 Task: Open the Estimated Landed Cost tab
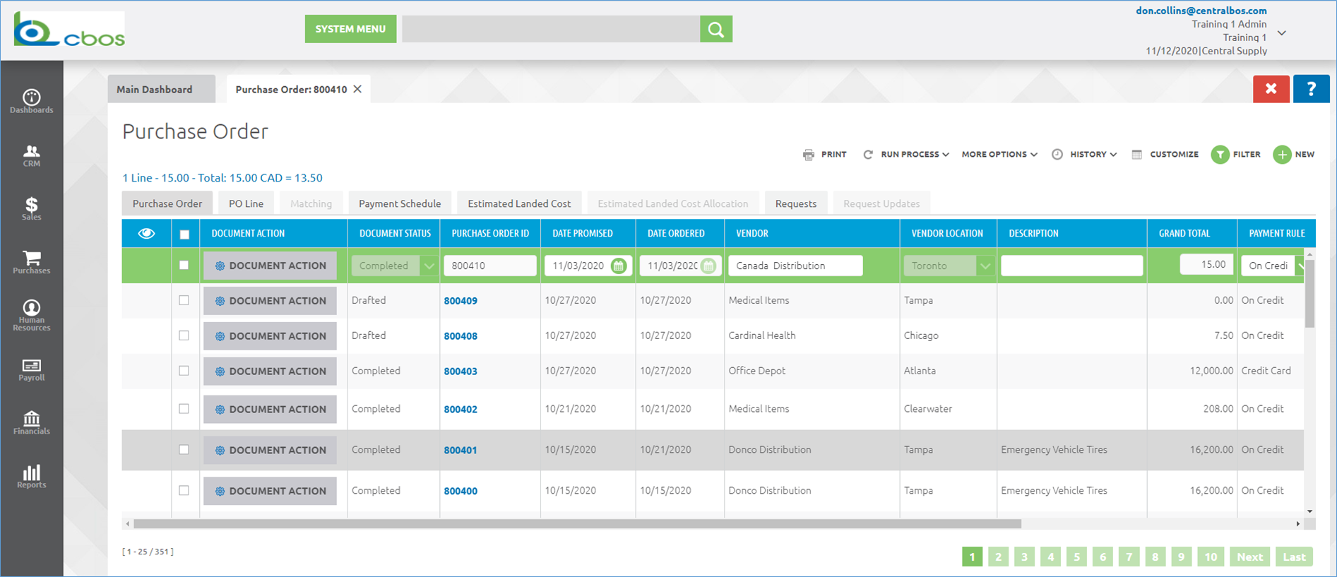[x=519, y=203]
